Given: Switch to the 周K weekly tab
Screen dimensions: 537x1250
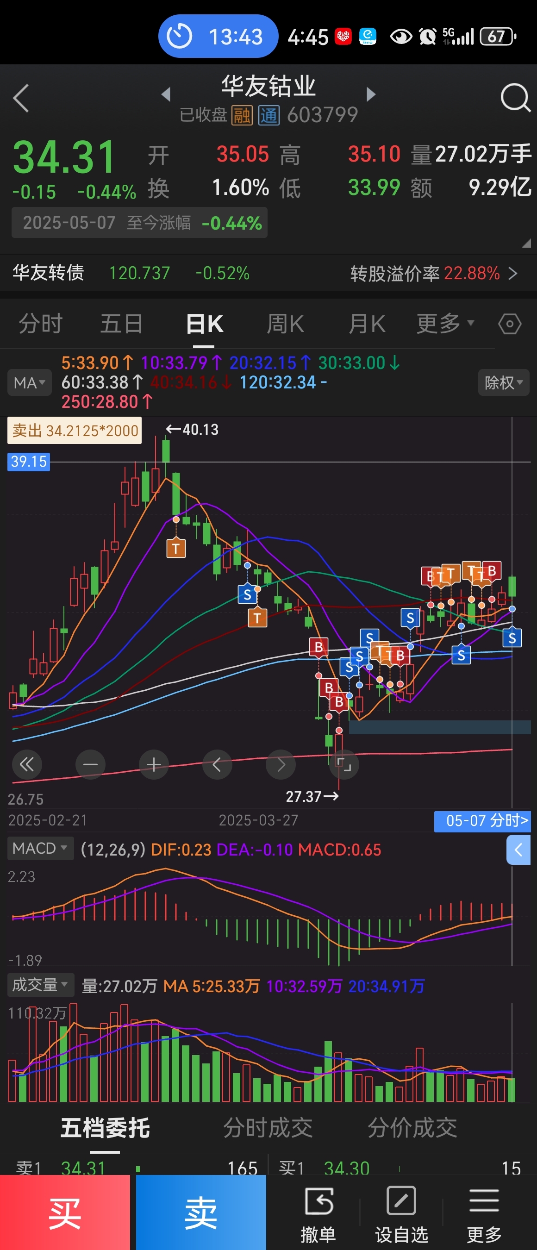Looking at the screenshot, I should pos(285,324).
